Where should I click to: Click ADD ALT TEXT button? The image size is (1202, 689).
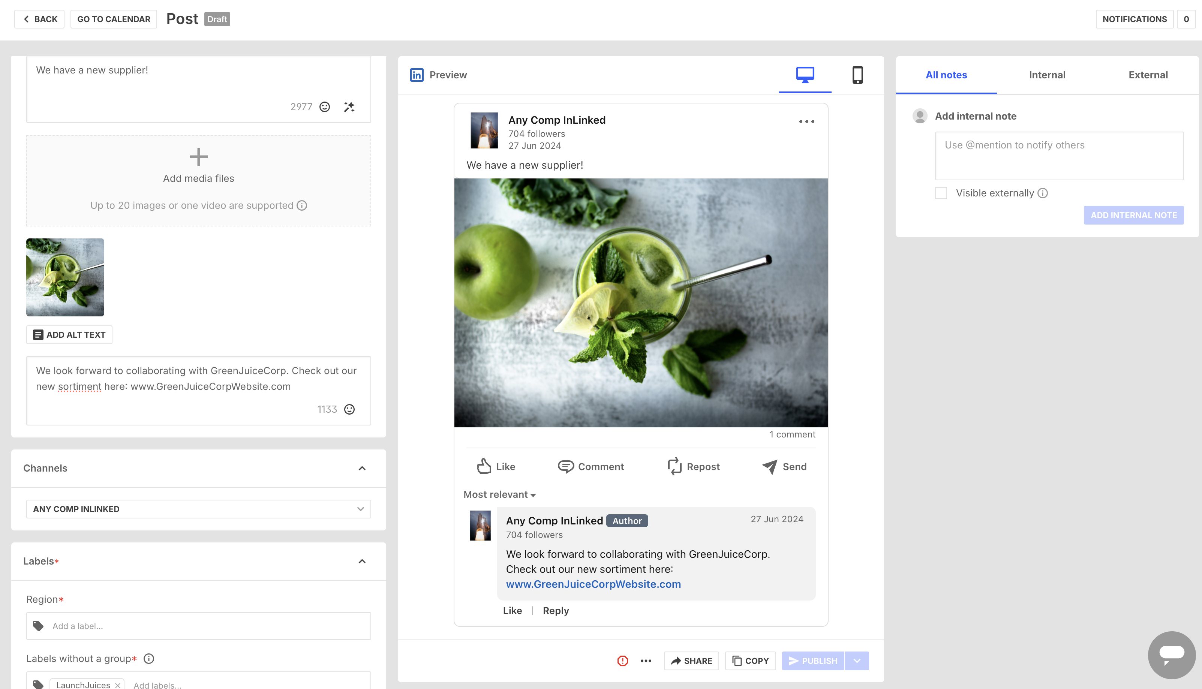pos(69,334)
